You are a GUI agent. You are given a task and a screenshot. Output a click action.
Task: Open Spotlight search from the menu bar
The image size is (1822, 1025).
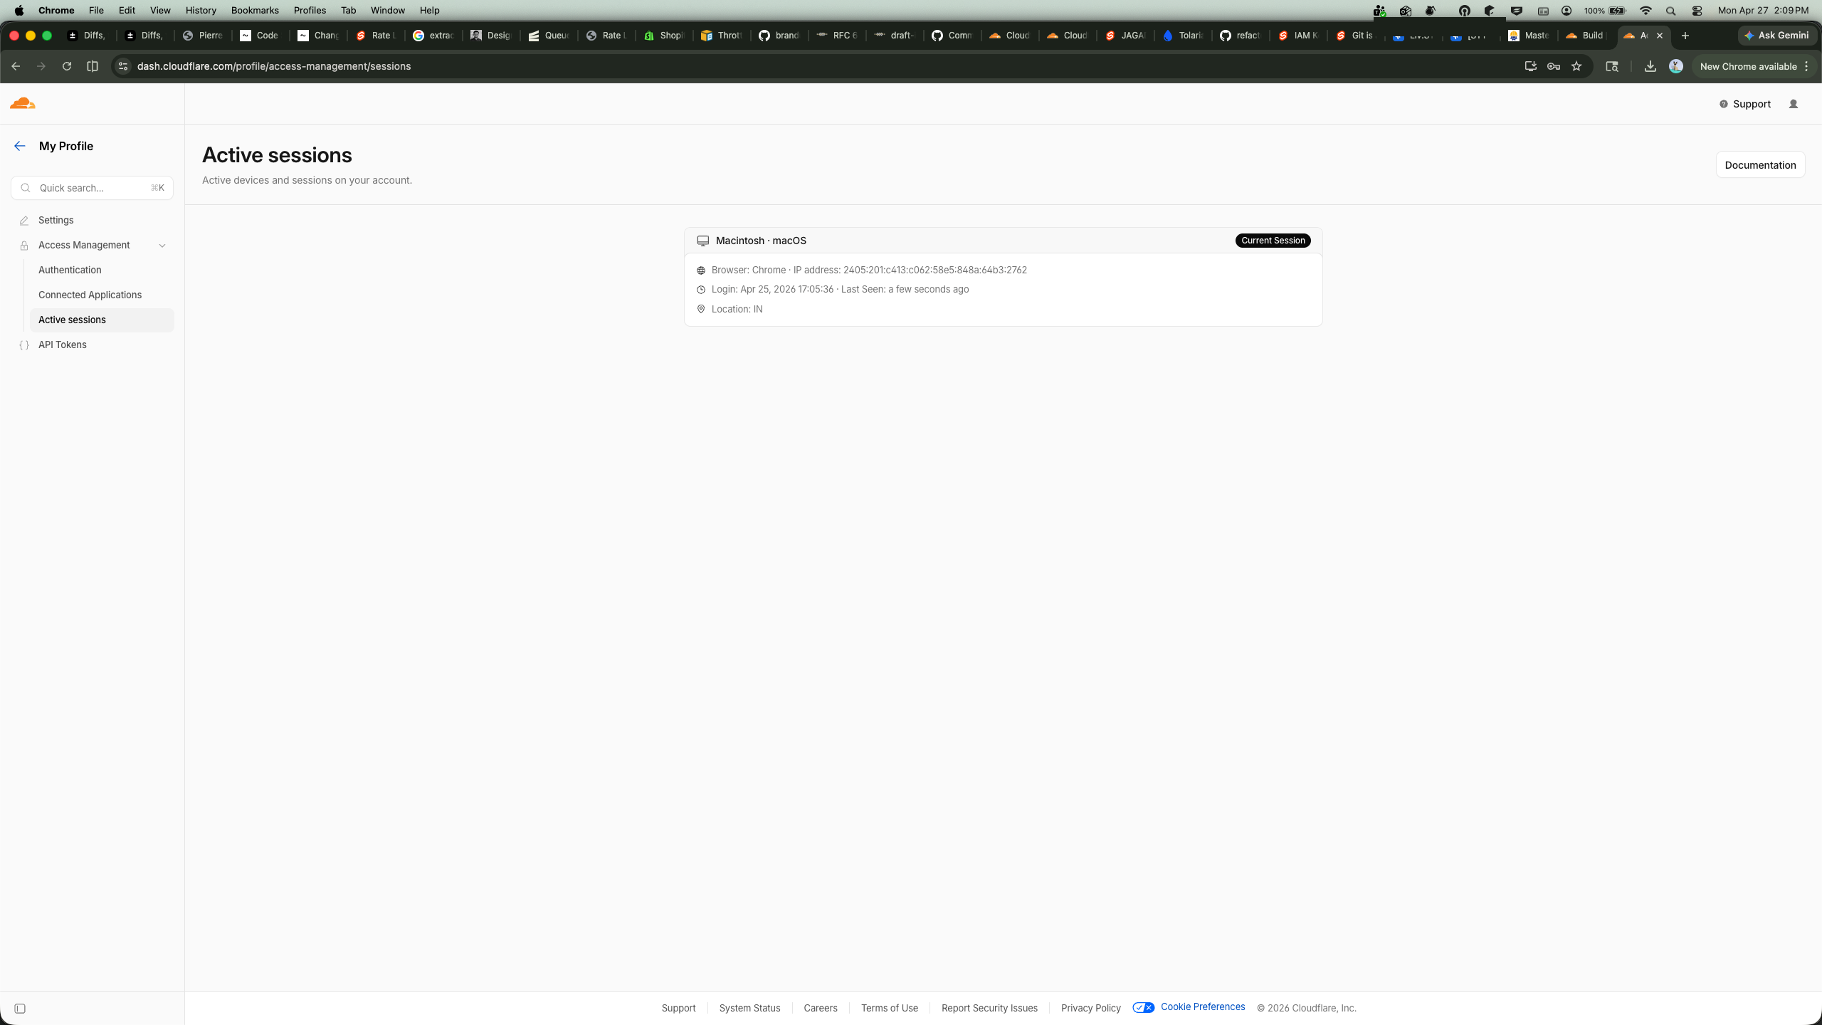[x=1671, y=11]
